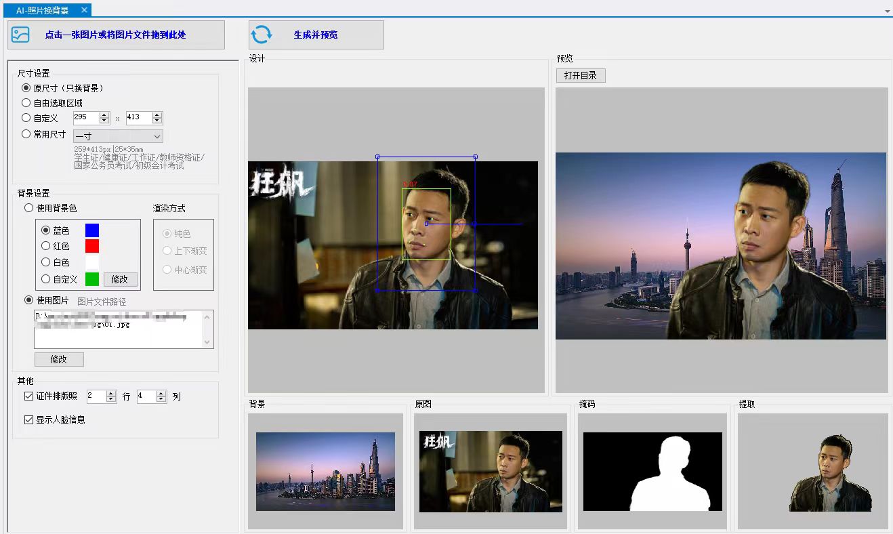Screen dimensions: 893x534
Task: Increase the custom width 295 with up arrow
Action: [x=104, y=115]
